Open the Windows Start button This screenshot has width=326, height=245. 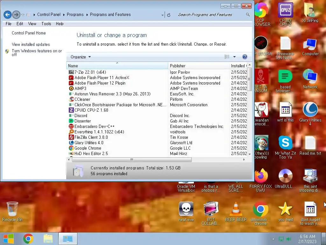(x=9, y=239)
